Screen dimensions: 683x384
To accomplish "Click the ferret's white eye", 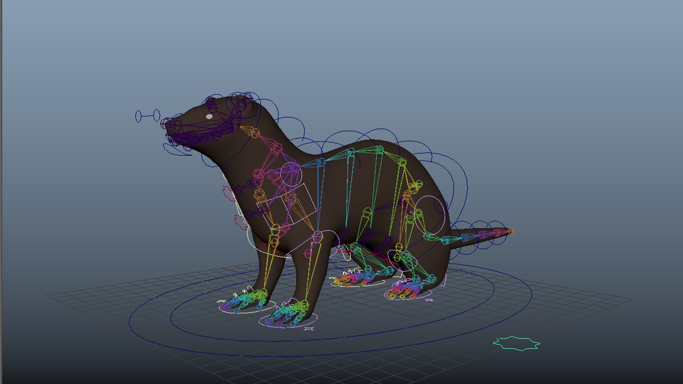I will point(209,116).
